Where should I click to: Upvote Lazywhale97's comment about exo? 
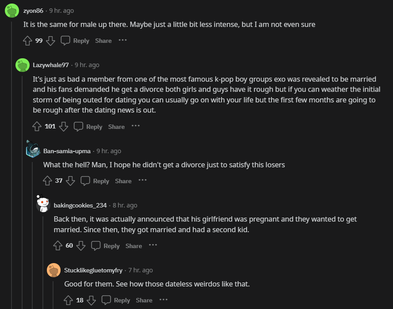tap(38, 127)
